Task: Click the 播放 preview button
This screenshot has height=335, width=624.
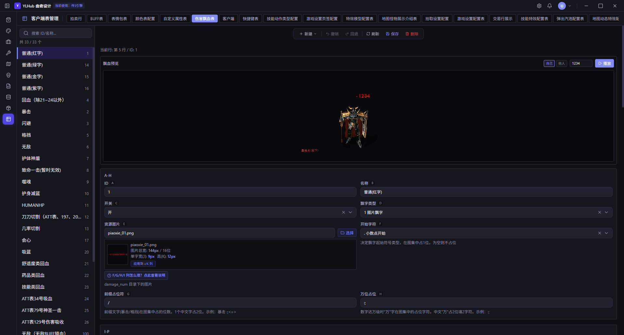Action: coord(604,63)
